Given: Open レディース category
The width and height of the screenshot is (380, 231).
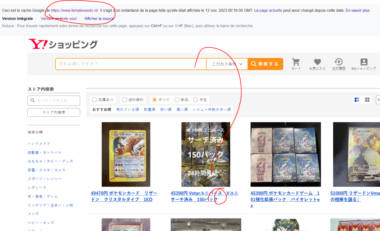Looking at the screenshot, I should (x=37, y=188).
